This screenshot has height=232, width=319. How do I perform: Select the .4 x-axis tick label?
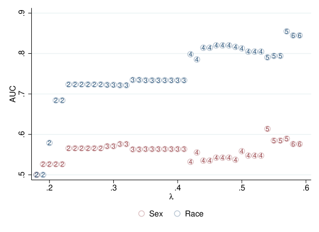click(x=178, y=188)
